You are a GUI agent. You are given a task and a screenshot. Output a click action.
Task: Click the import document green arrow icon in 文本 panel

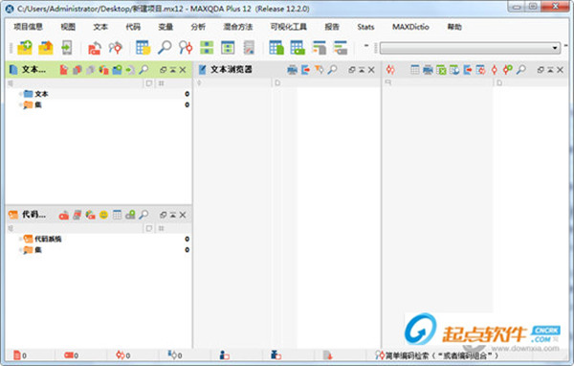pos(130,70)
